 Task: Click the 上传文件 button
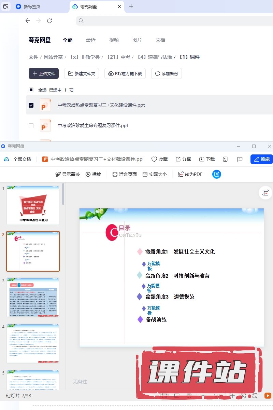(44, 73)
